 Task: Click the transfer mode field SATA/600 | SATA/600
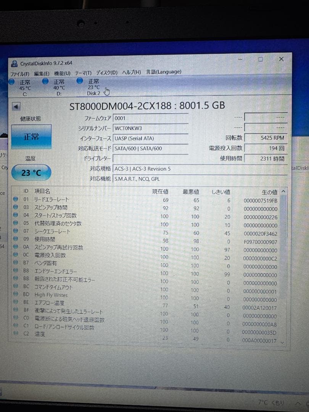[151, 148]
